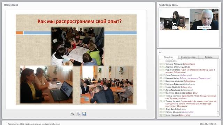223x125 pixels.
Task: Grab the chat panel scrollbar thumb
Action: pyautogui.click(x=218, y=99)
